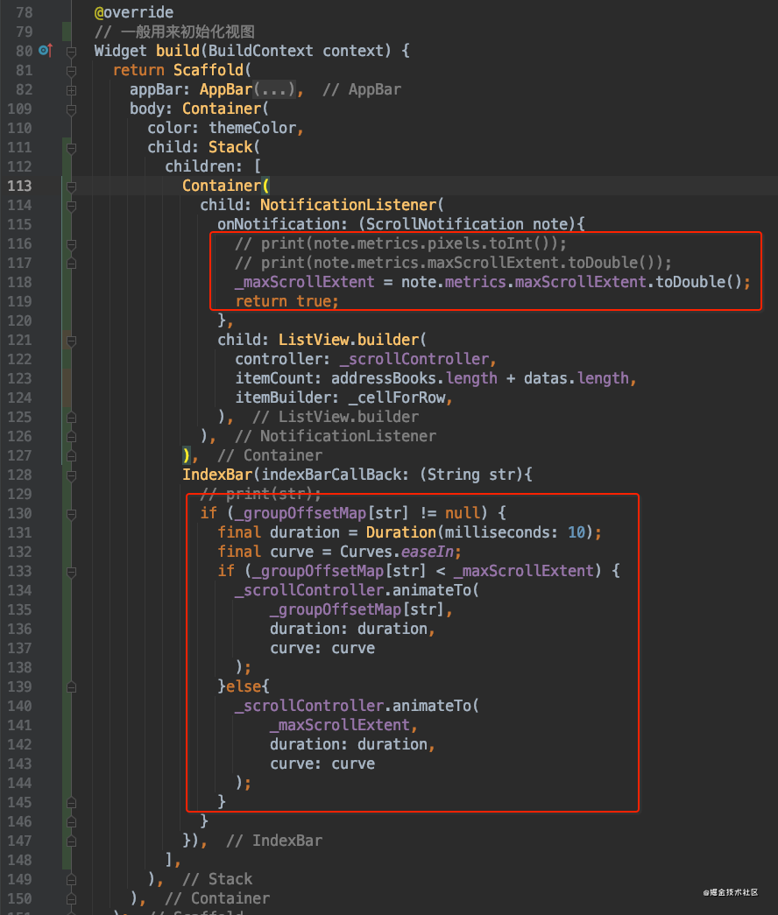Click the '// NotificationListener' closing comment
Image resolution: width=778 pixels, height=915 pixels.
tap(336, 436)
